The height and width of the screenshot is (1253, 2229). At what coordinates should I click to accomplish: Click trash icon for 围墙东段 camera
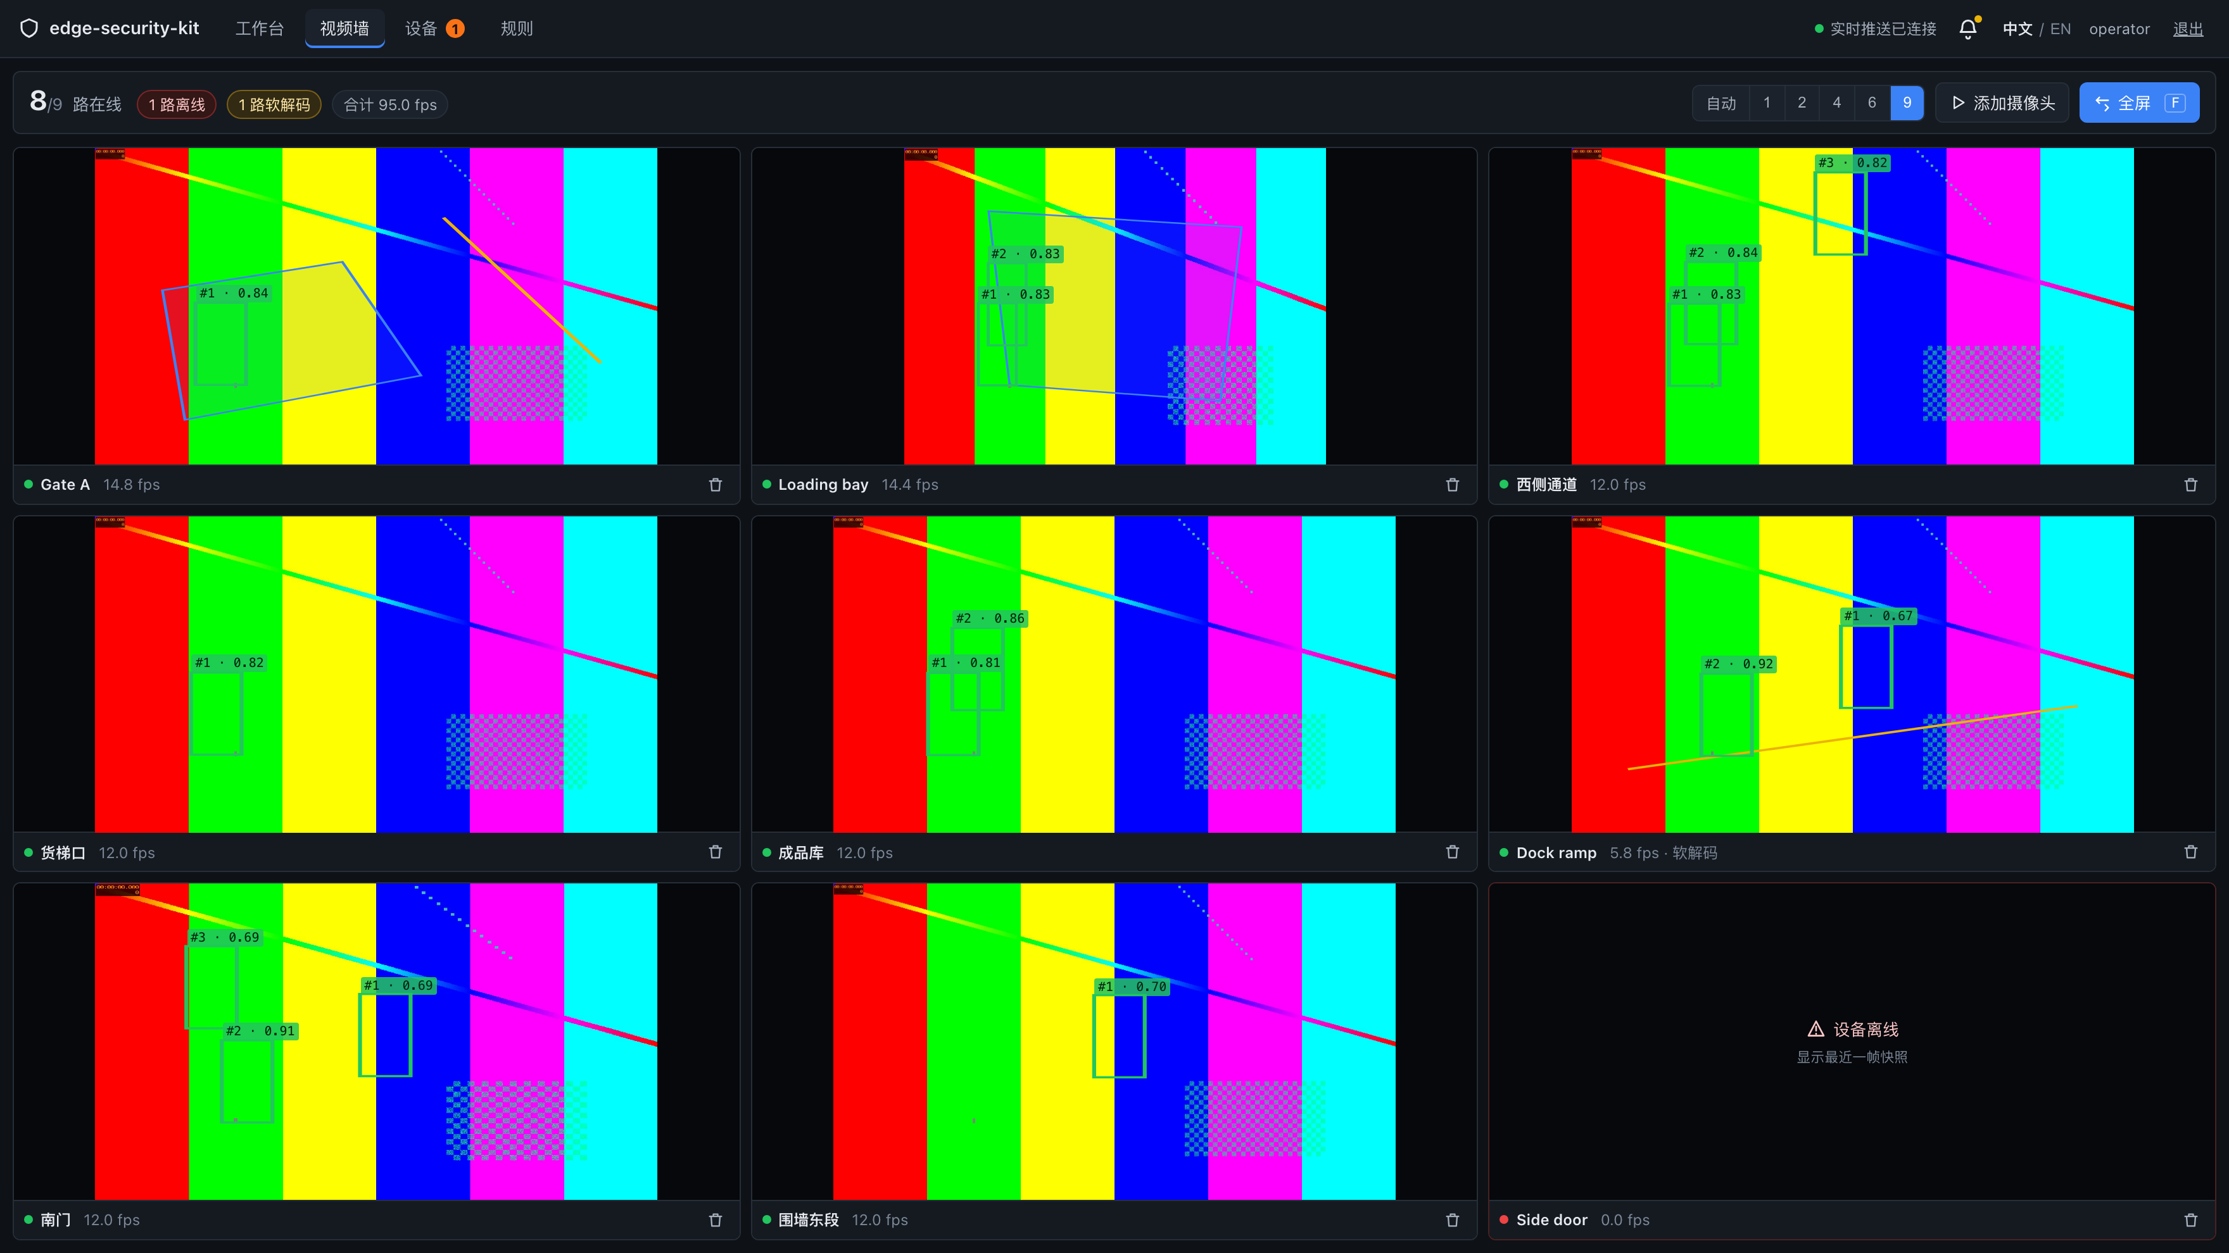coord(1453,1220)
